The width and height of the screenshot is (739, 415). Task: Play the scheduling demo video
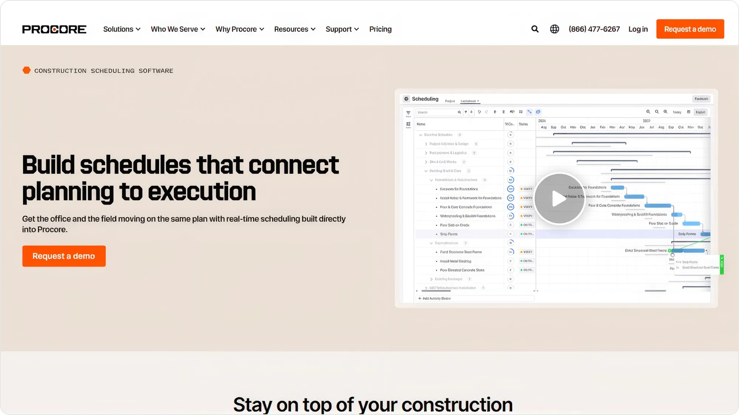coord(559,199)
